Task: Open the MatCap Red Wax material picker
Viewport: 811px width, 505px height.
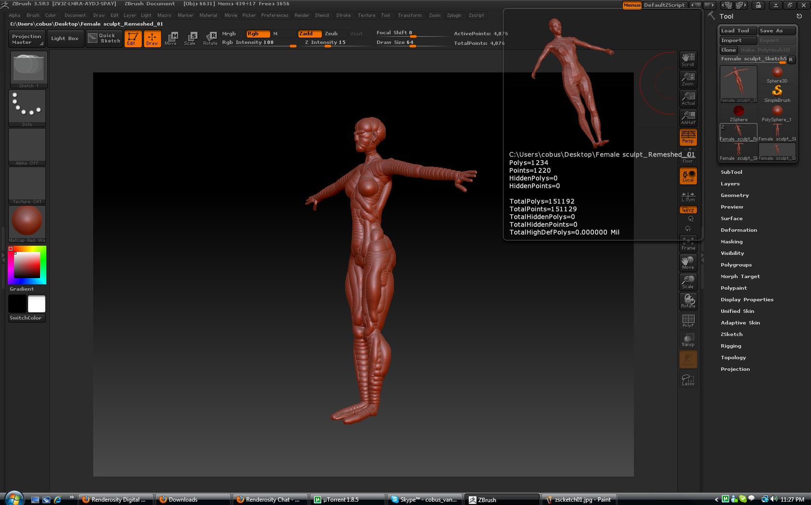Action: pos(27,224)
